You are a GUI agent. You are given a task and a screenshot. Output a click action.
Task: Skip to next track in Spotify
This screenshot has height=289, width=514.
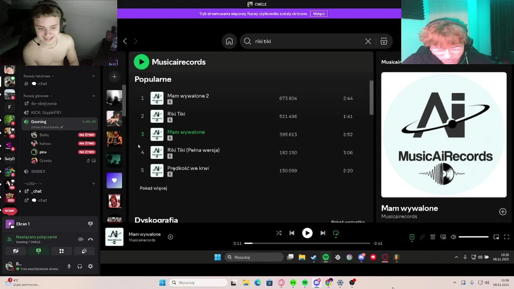pyautogui.click(x=322, y=233)
